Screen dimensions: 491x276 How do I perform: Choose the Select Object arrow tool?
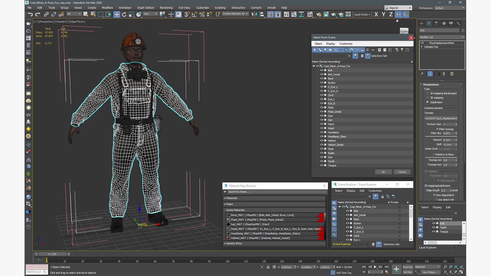pyautogui.click(x=86, y=14)
